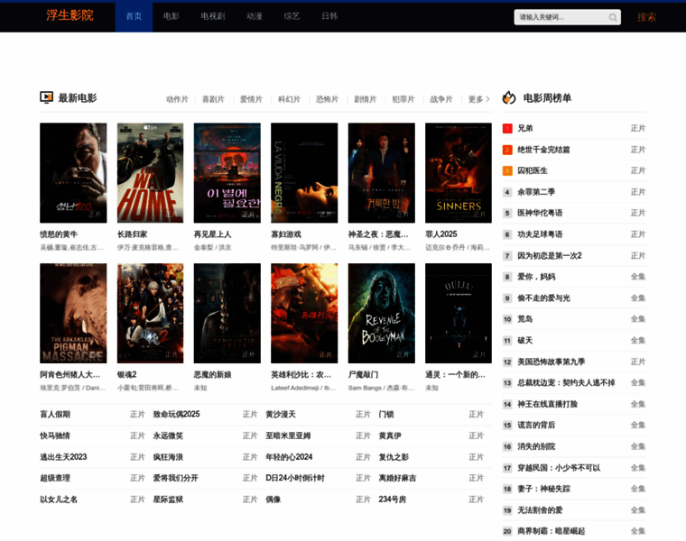This screenshot has width=686, height=541.
Task: Open 商界制霸：暗星崛起 in weekly ranking
Action: pyautogui.click(x=552, y=531)
